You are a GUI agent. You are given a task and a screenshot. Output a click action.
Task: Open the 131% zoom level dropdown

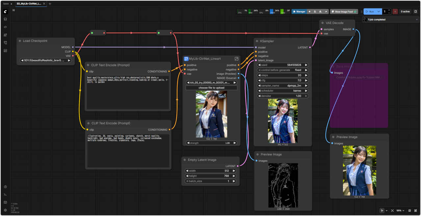click(400, 210)
